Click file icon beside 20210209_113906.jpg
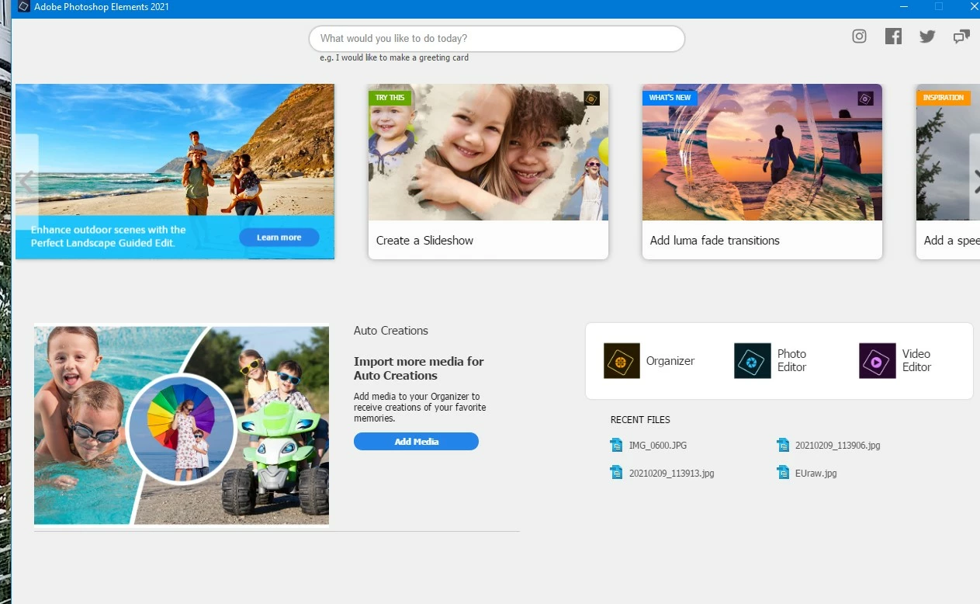The width and height of the screenshot is (980, 604). (x=783, y=445)
